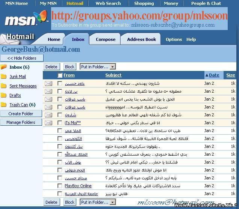Click the Sent Messages folder icon
This screenshot has height=209, width=239.
[x=3, y=86]
